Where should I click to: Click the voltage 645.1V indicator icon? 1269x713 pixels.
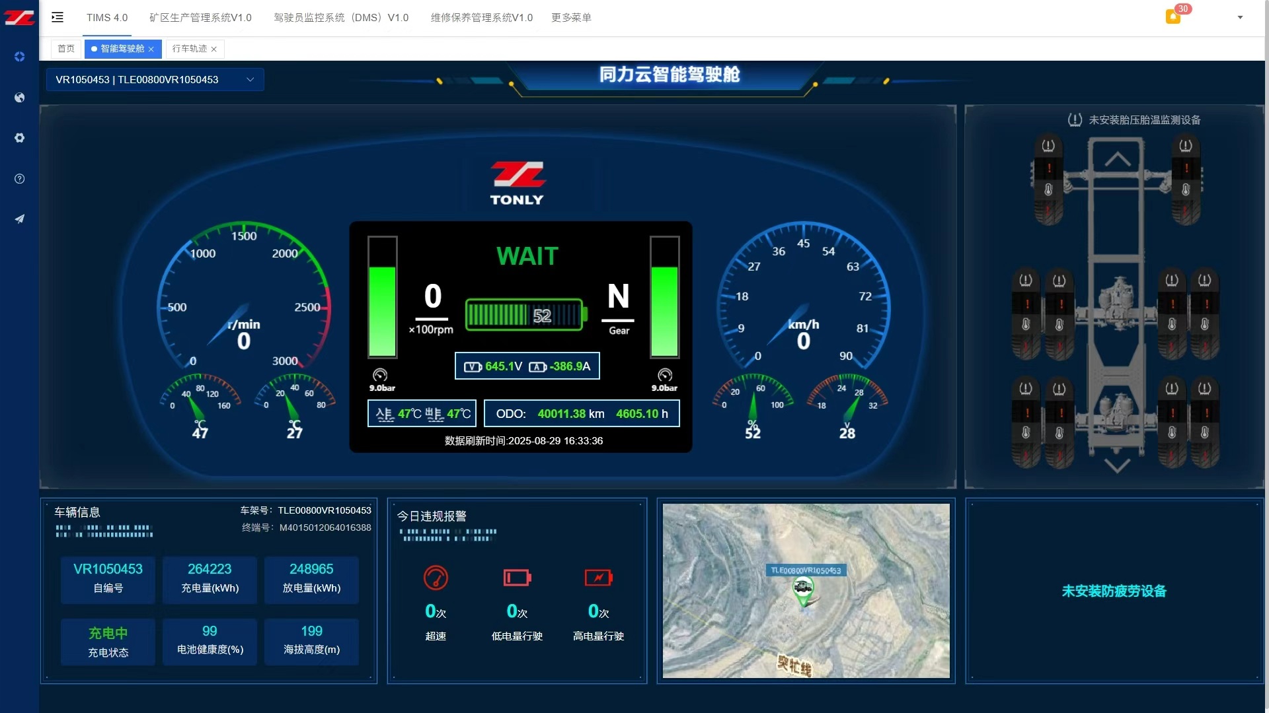point(473,367)
